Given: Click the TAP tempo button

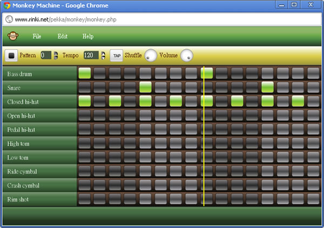Looking at the screenshot, I should click(x=117, y=56).
